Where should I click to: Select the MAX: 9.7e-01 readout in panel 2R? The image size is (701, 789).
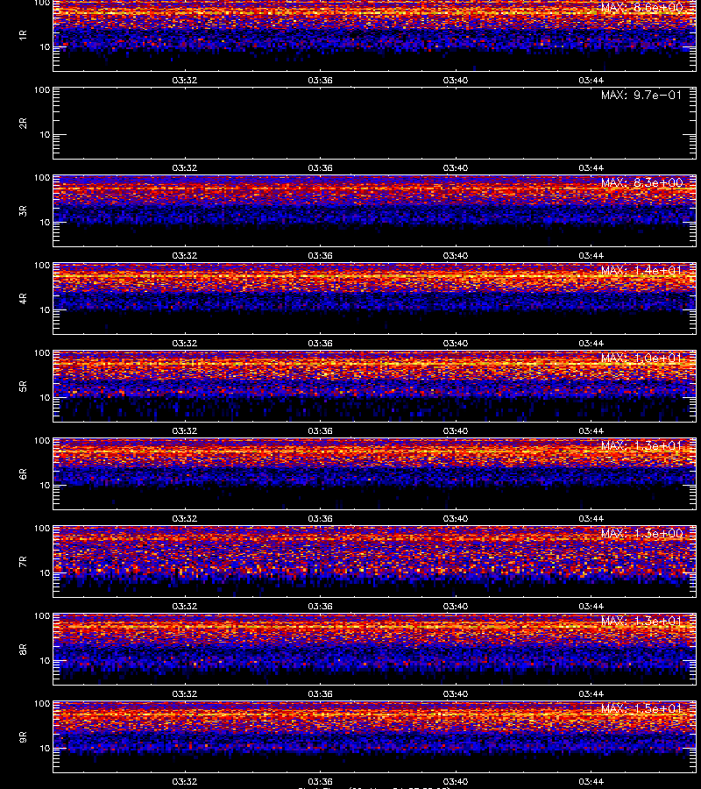[641, 95]
